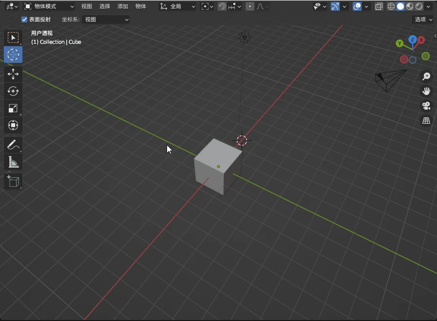Screen dimensions: 437x321
Task: Select the Transform tool
Action: [x=13, y=125]
